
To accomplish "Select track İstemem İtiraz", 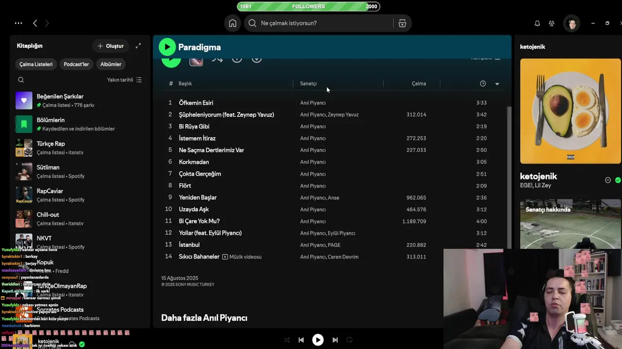I will point(197,139).
